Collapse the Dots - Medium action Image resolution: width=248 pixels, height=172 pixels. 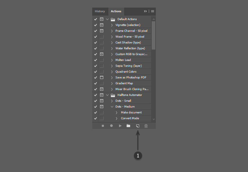(x=112, y=107)
